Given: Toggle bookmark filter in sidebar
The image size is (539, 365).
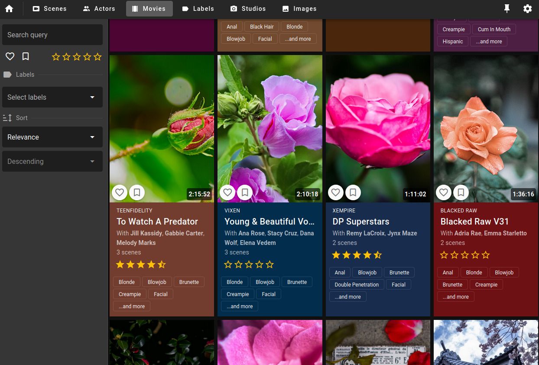Looking at the screenshot, I should (26, 56).
